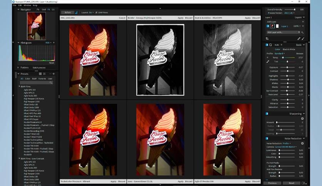Open the File menu

[15, 5]
